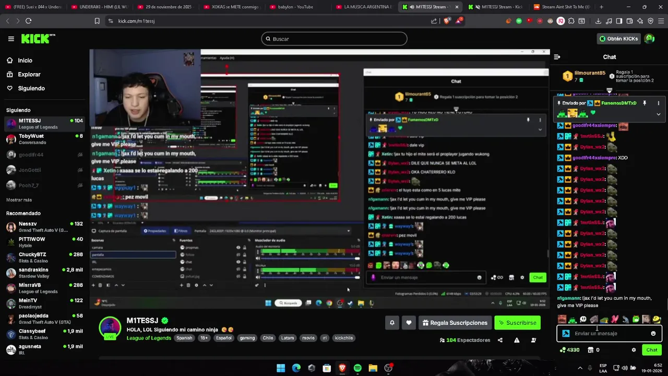Open the emoji picker in chat input
This screenshot has height=376, width=668.
(x=653, y=334)
